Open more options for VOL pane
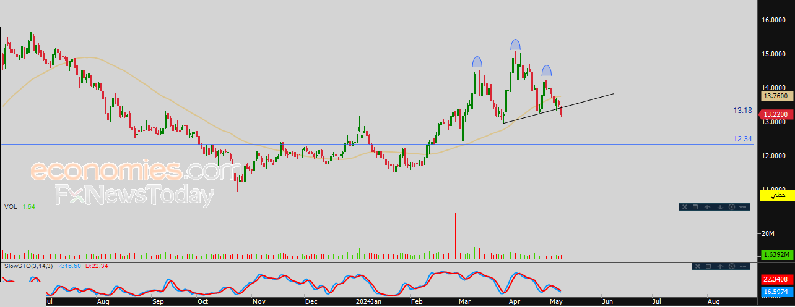 click(x=742, y=207)
